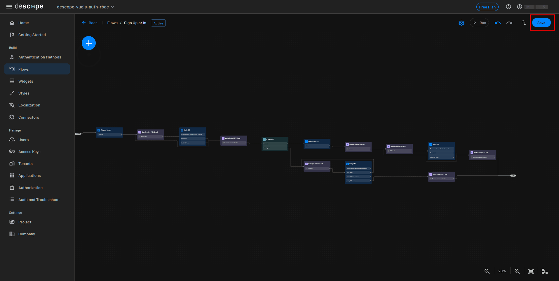This screenshot has height=281, width=559.
Task: Click the blue plus add-step button
Action: pos(89,43)
